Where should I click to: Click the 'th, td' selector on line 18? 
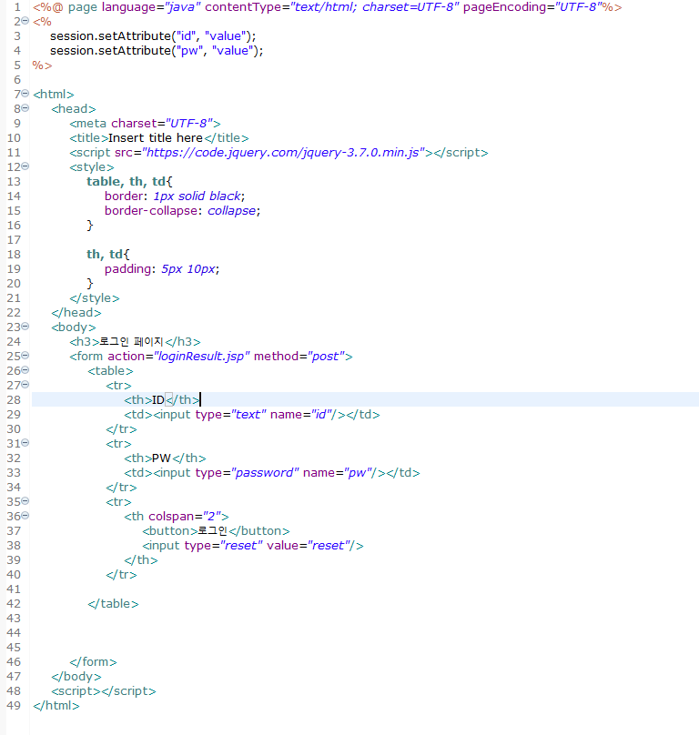coord(105,255)
